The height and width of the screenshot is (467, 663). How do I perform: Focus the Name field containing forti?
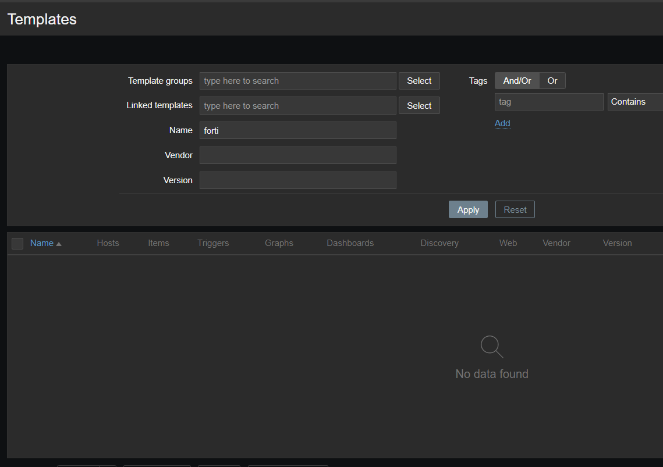(x=297, y=130)
